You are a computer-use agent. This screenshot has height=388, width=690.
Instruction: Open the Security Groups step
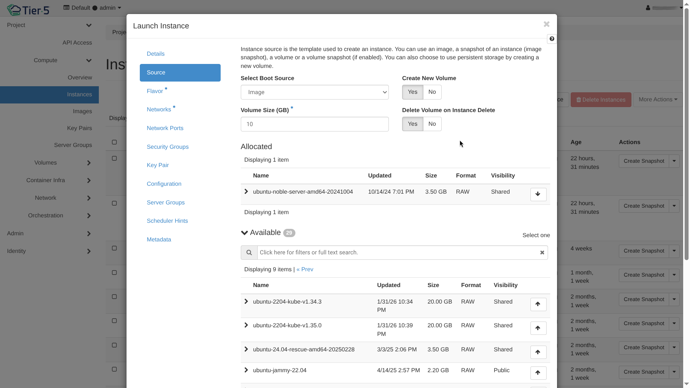click(x=167, y=147)
